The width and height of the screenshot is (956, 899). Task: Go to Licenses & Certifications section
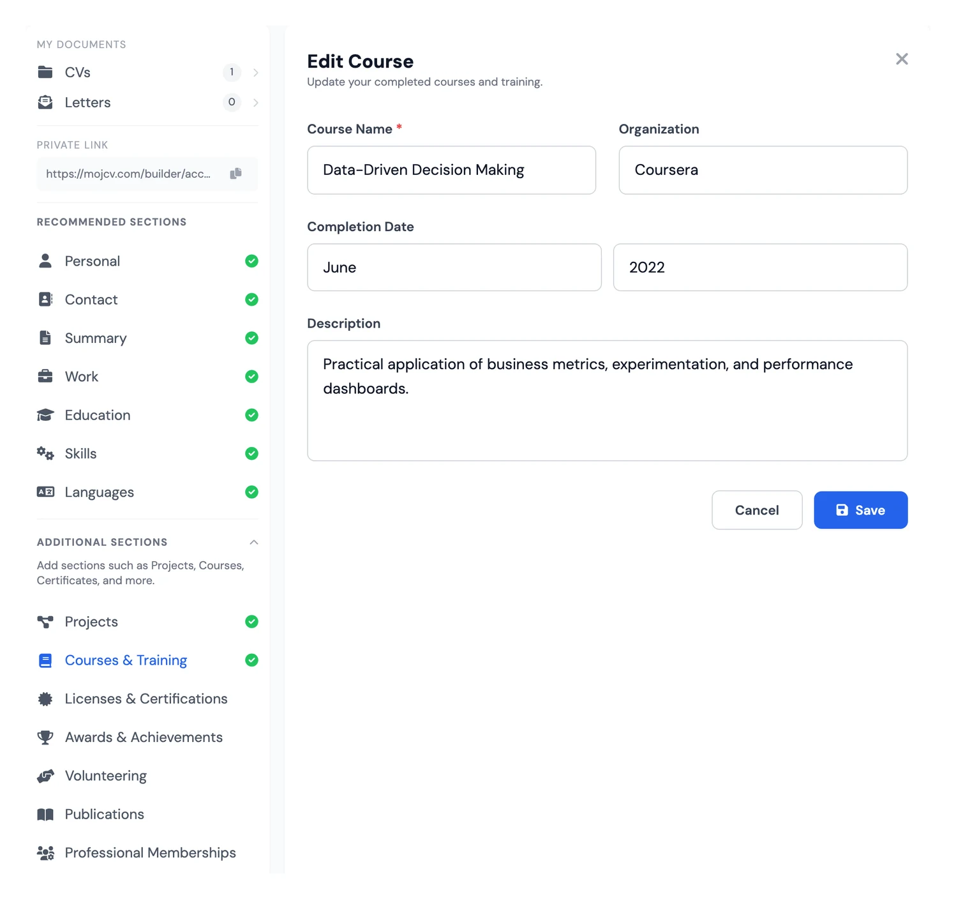pos(147,699)
